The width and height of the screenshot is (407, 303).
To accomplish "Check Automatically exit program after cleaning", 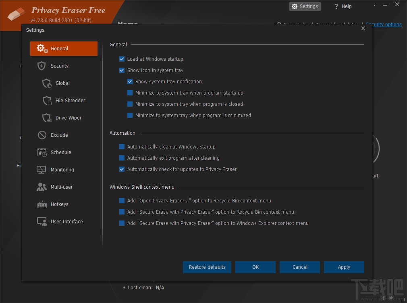I will coord(122,158).
